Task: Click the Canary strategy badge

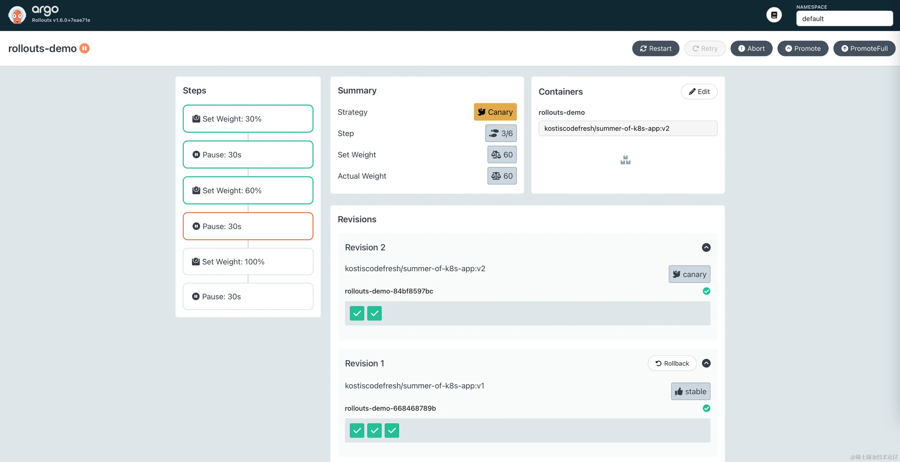Action: 495,112
